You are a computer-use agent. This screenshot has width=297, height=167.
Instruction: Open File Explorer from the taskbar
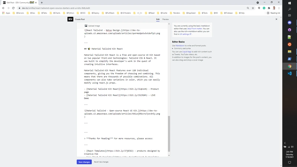(290, 52)
